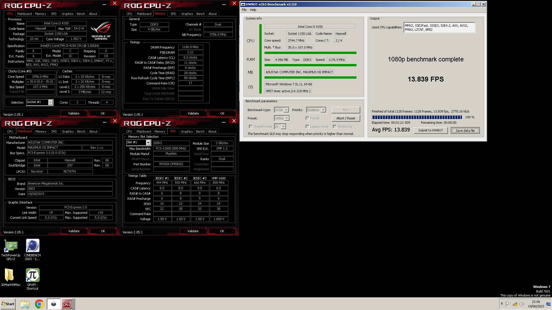Minimize the CPU-Z SPD tab window
552x310 pixels.
224,122
